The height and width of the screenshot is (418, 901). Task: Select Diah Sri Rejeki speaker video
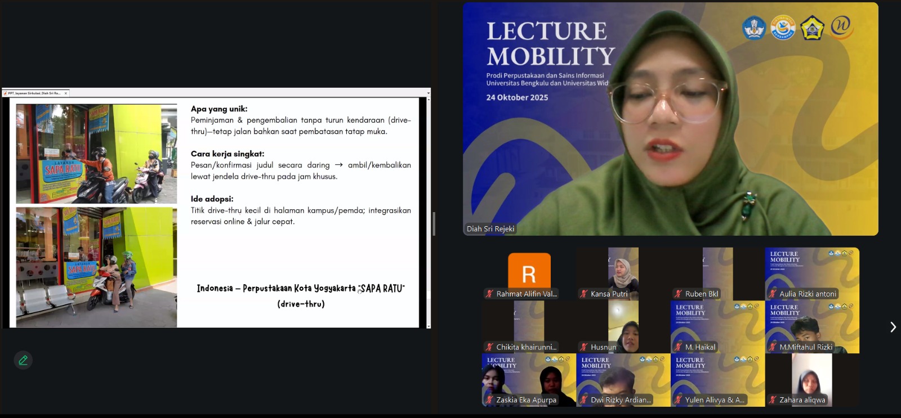(670, 119)
